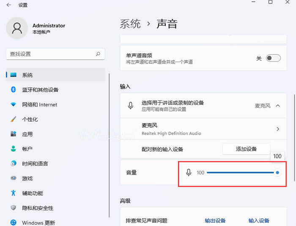Open 应用 settings category
Screen dimensions: 296x226
pos(27,134)
